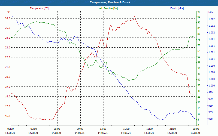Click the 09:00 time axis label
Image resolution: width=218 pixels, height=136 pixels.
pyautogui.click(x=80, y=129)
